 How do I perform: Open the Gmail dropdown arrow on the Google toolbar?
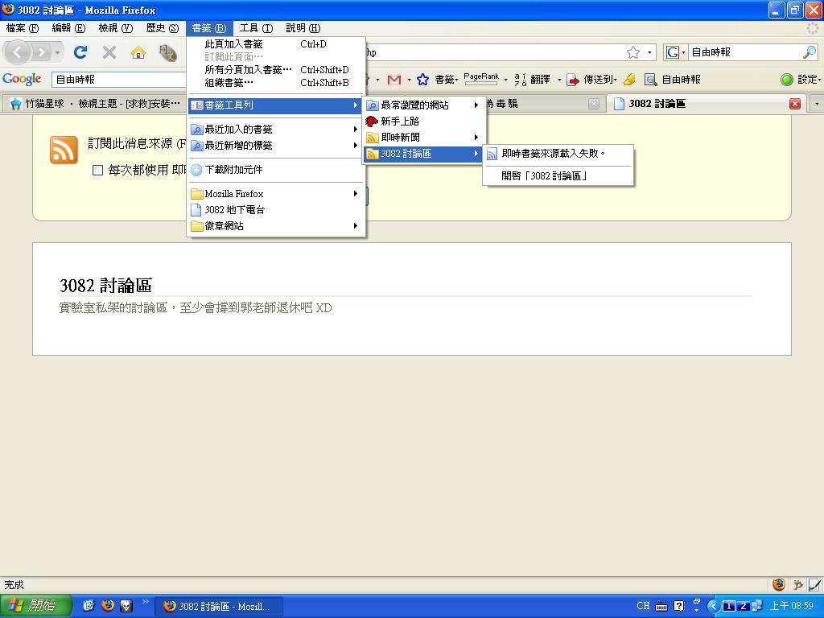click(408, 80)
